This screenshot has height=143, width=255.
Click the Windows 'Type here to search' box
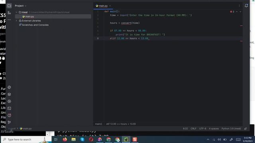[x=26, y=139]
